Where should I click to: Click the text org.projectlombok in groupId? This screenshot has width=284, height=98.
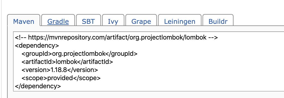click(79, 54)
